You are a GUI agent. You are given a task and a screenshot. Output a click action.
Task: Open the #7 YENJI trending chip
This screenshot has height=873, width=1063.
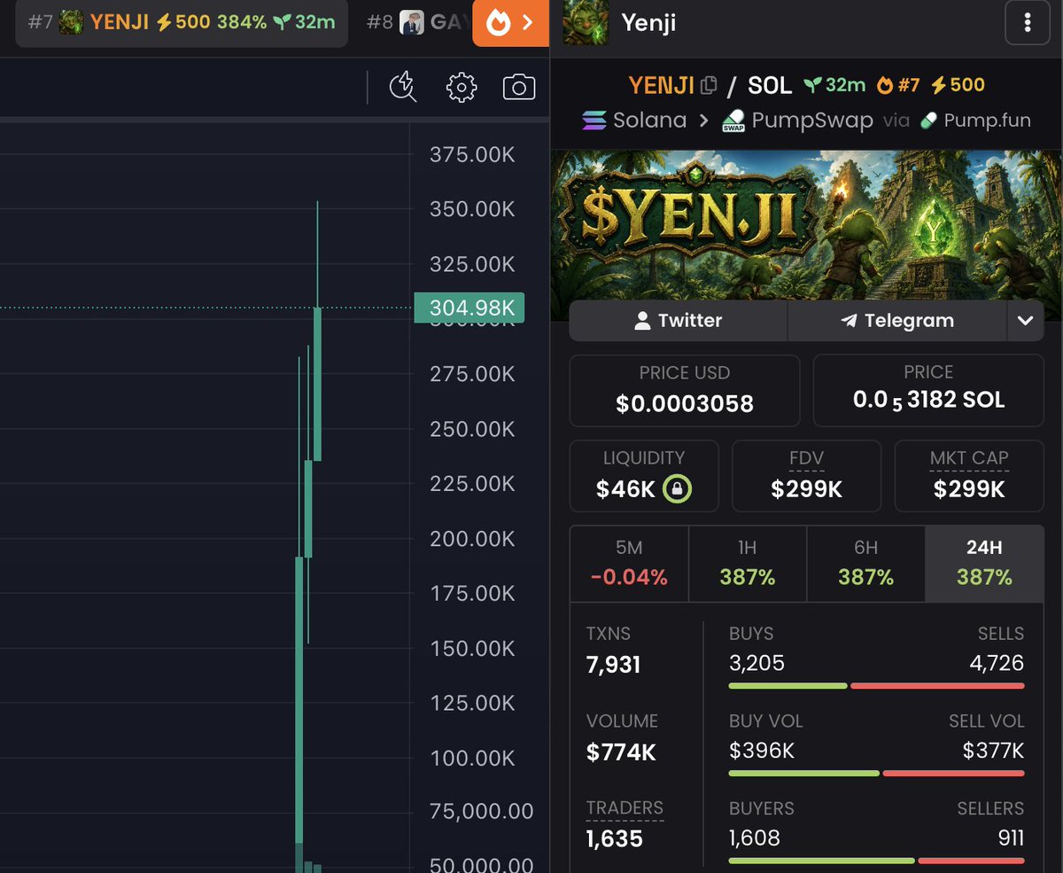[x=182, y=22]
